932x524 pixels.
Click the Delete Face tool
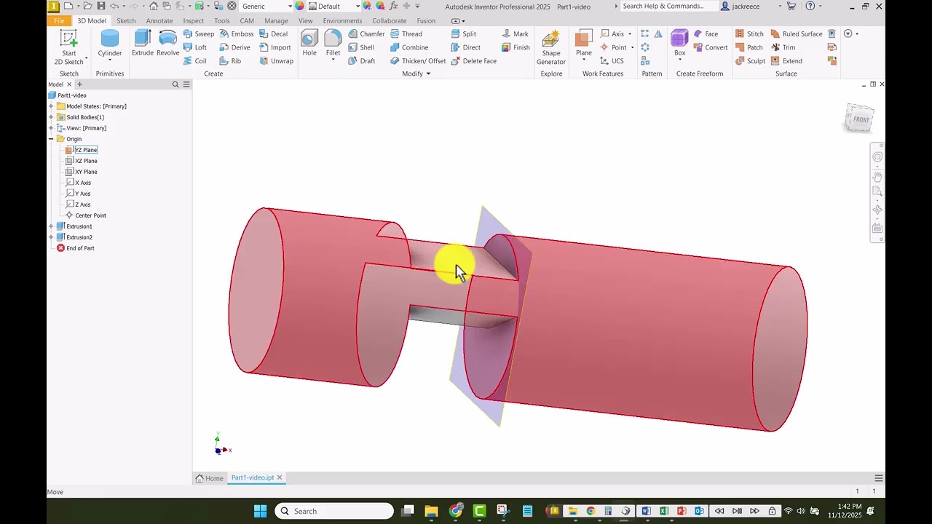[473, 61]
